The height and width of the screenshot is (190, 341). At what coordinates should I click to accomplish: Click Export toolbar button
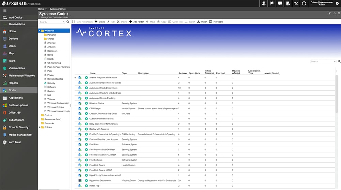(x=190, y=22)
